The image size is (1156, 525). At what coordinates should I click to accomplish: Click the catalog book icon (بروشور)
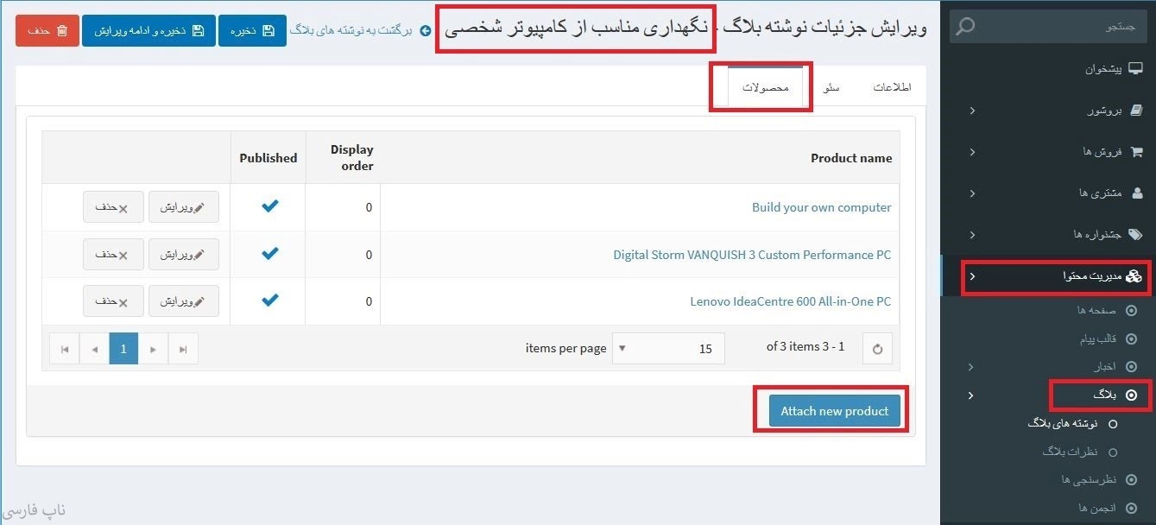coord(1136,111)
